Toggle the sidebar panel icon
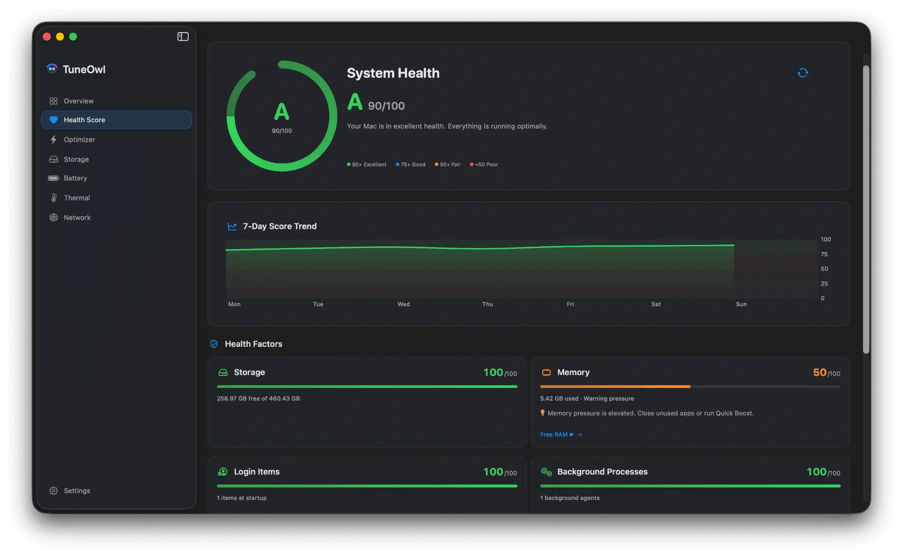 pyautogui.click(x=183, y=37)
